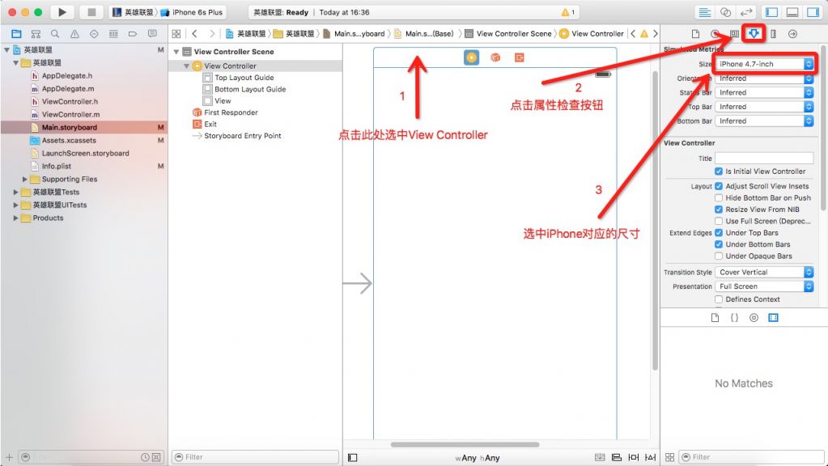Screen dimensions: 828x466
Task: Open Transition Style Cover Vertical dropdown
Action: (x=764, y=273)
